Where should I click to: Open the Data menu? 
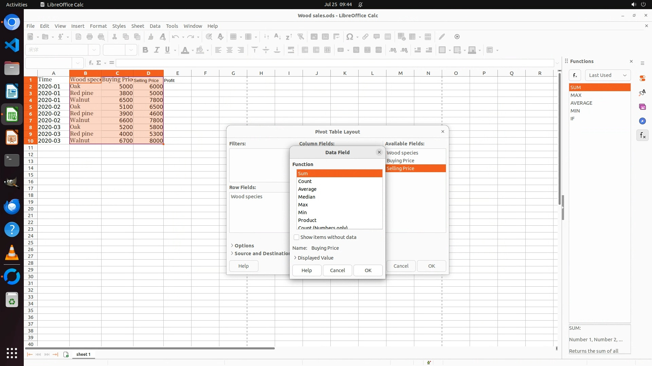click(155, 26)
